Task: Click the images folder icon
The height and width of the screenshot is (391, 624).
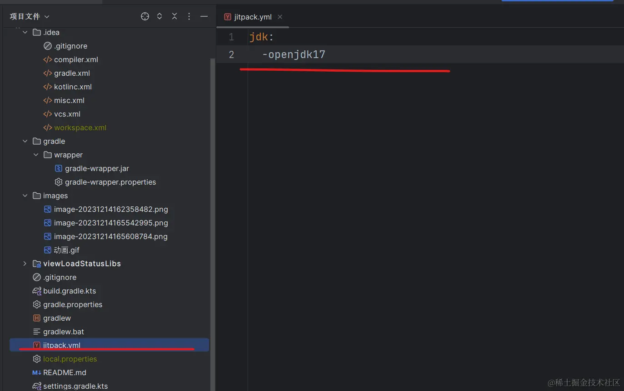Action: (x=37, y=195)
